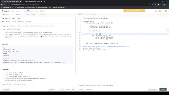Switch to the Submissions tab

tap(43, 15)
